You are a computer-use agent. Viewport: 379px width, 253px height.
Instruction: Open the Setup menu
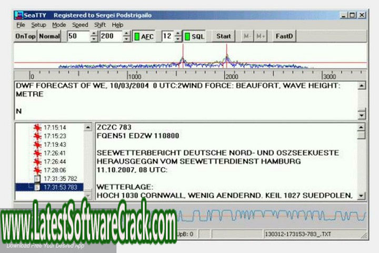tap(38, 25)
